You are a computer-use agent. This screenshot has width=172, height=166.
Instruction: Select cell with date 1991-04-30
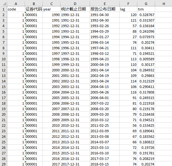coord(105,15)
